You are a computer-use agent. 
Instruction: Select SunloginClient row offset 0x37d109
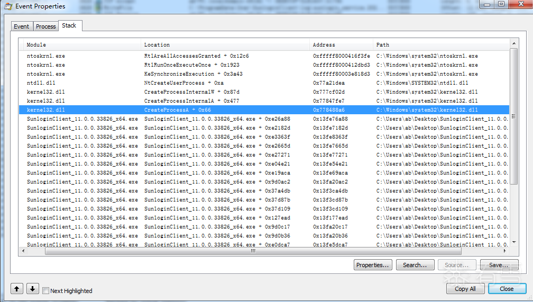point(264,209)
